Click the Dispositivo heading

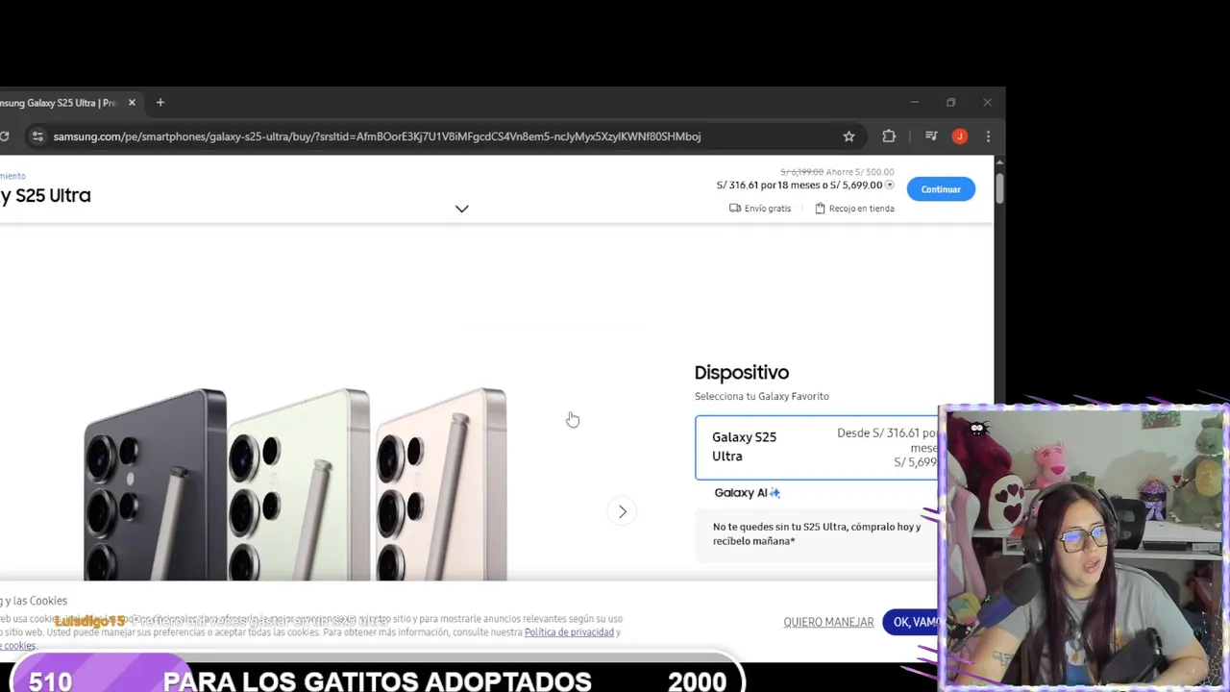(742, 372)
